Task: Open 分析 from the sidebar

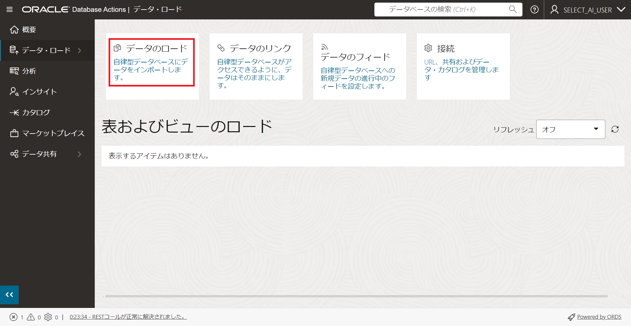Action: (29, 71)
